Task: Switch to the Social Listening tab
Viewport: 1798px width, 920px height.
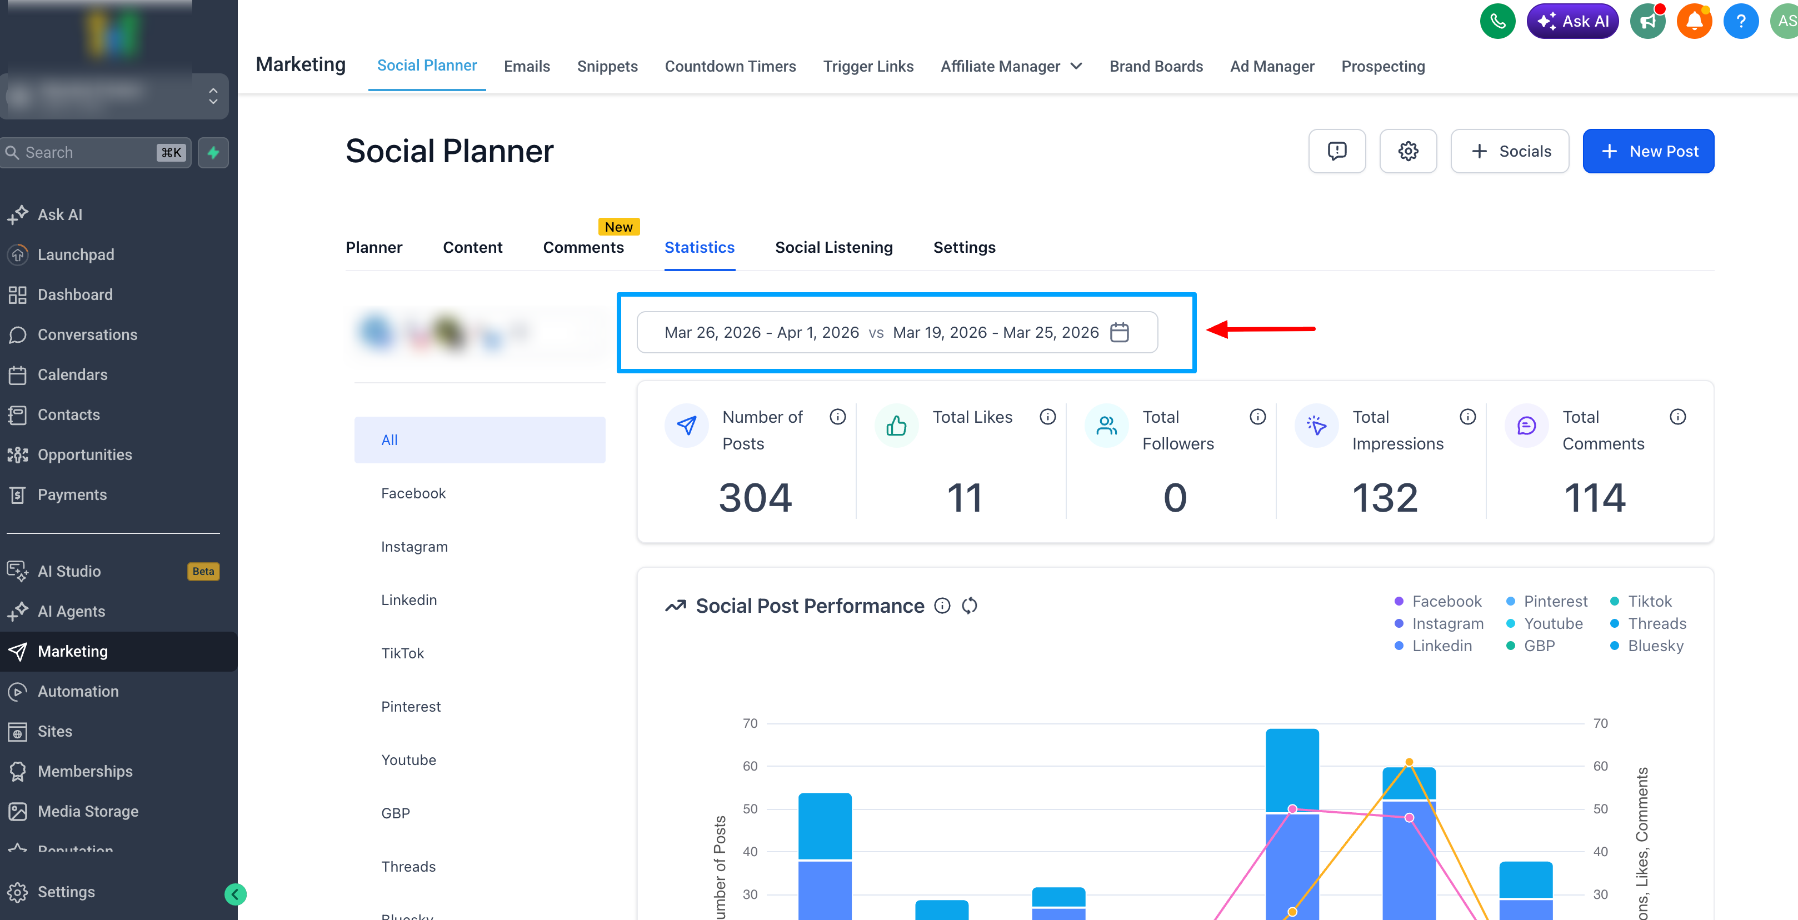Action: (833, 247)
